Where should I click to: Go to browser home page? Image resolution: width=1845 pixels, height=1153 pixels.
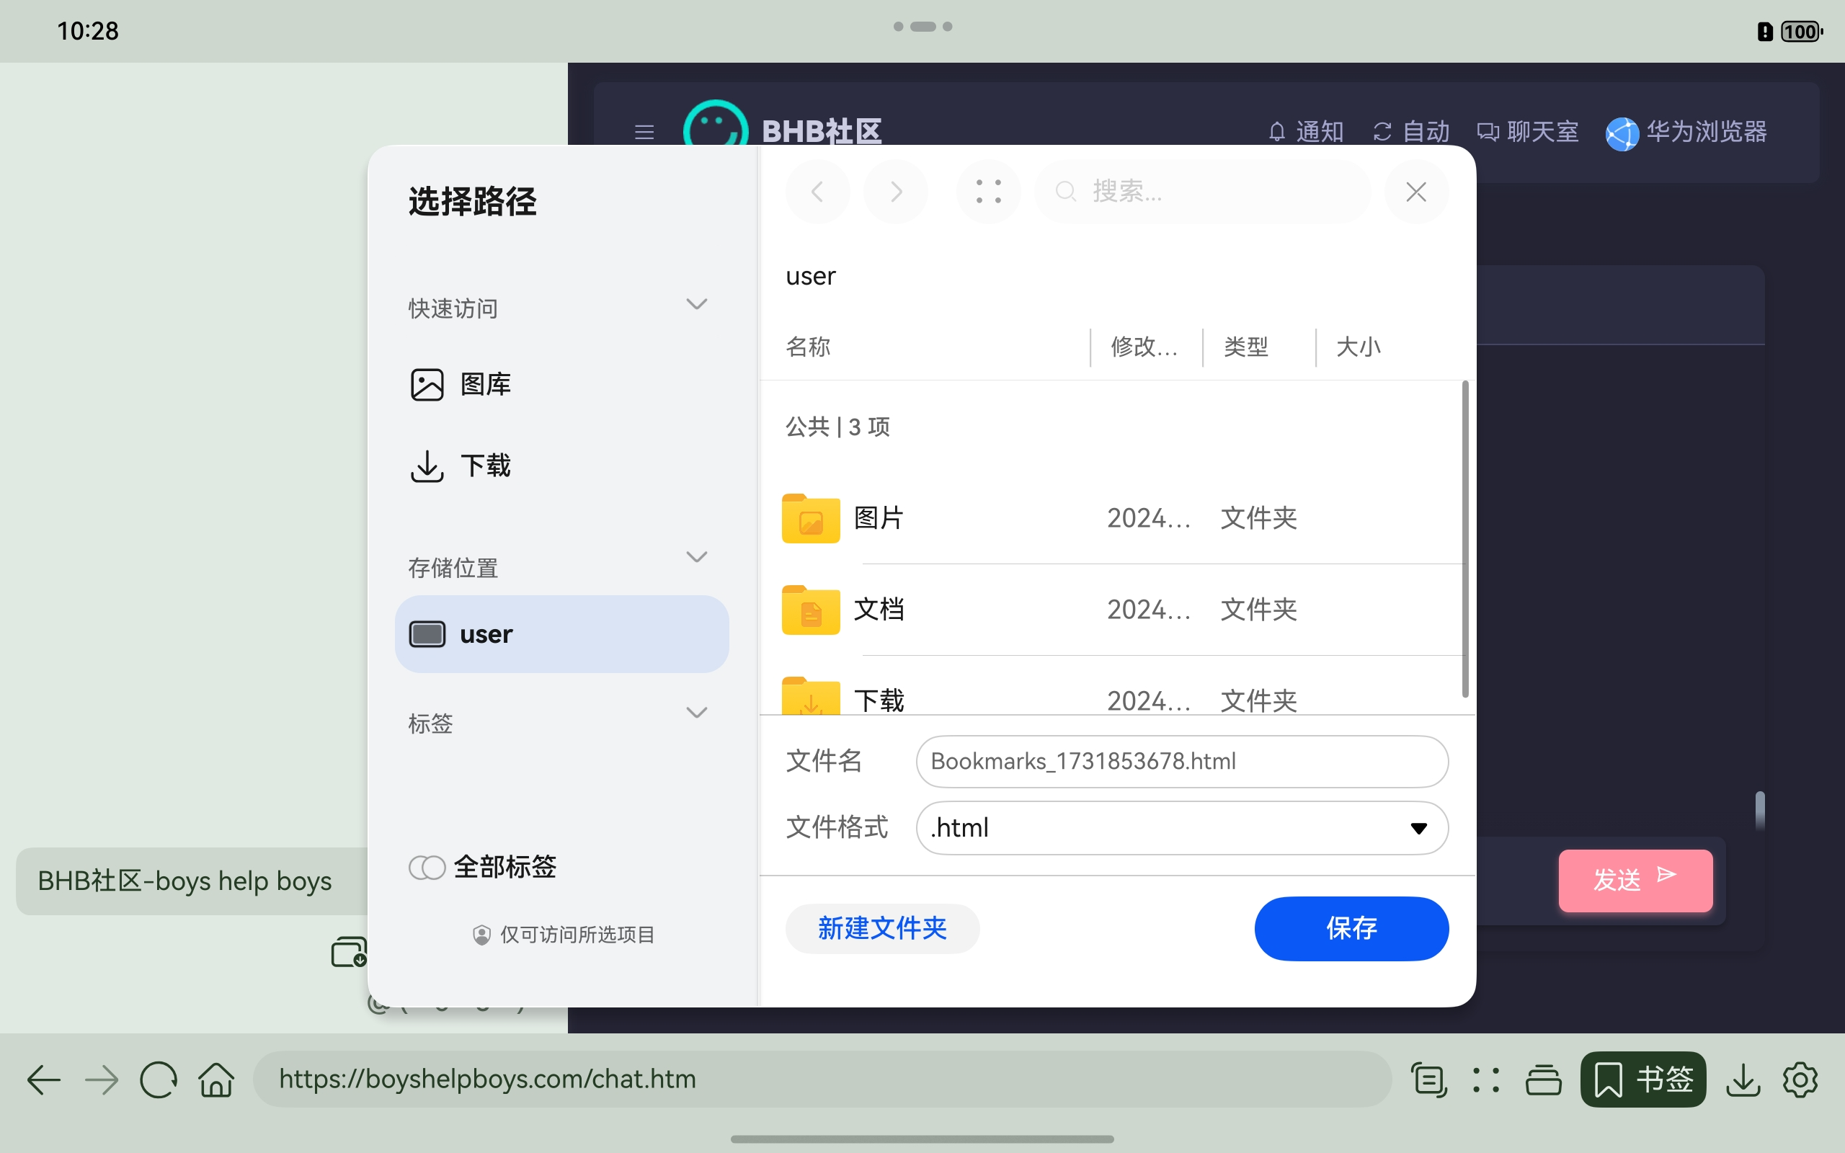[x=216, y=1079]
